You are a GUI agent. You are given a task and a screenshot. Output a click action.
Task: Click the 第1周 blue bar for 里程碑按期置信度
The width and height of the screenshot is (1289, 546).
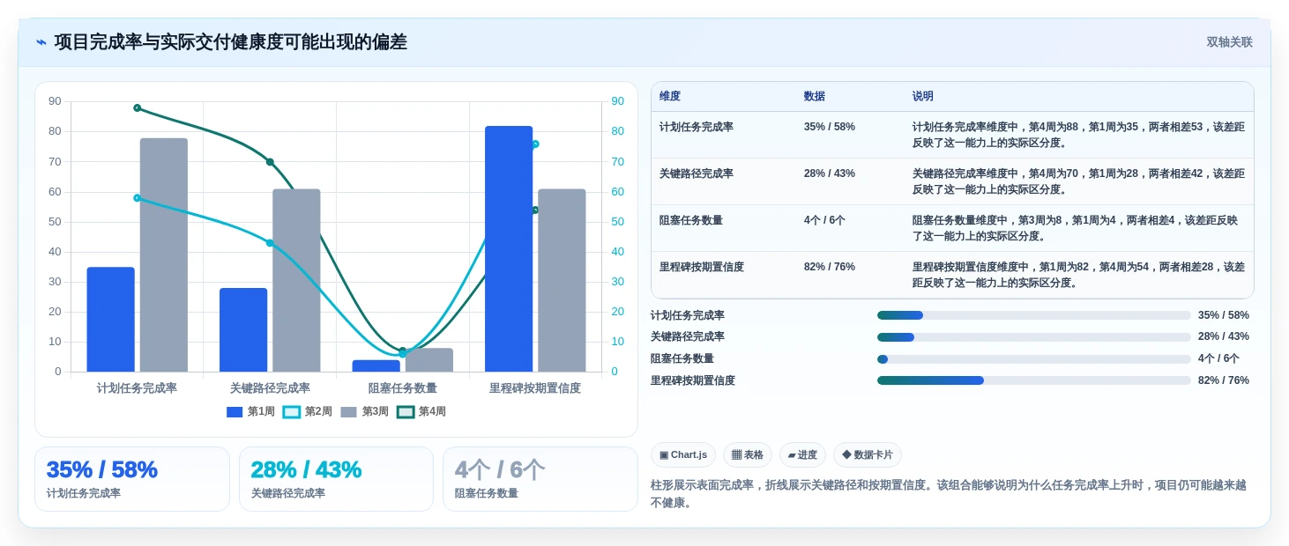(509, 249)
